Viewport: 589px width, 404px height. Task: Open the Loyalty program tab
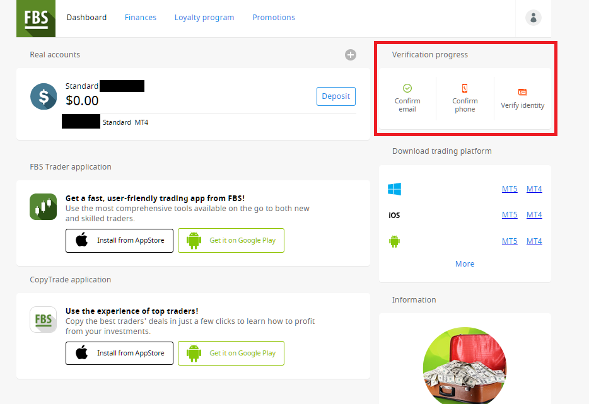coord(204,18)
